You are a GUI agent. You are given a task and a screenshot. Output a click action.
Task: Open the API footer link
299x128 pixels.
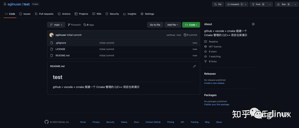click(x=182, y=122)
